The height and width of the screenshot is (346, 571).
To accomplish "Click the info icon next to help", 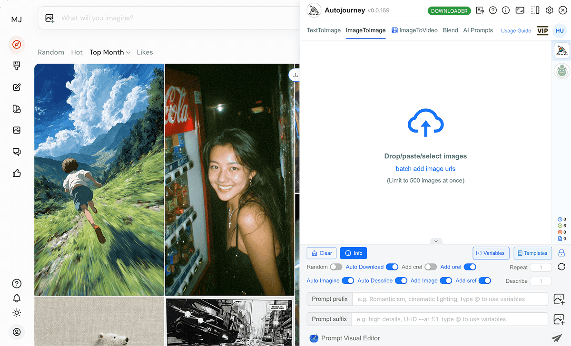I will pyautogui.click(x=505, y=10).
